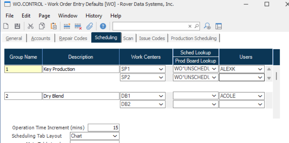Open the empty users dropdown below ACOLE
Viewport: 289px width, 143px height.
260,104
